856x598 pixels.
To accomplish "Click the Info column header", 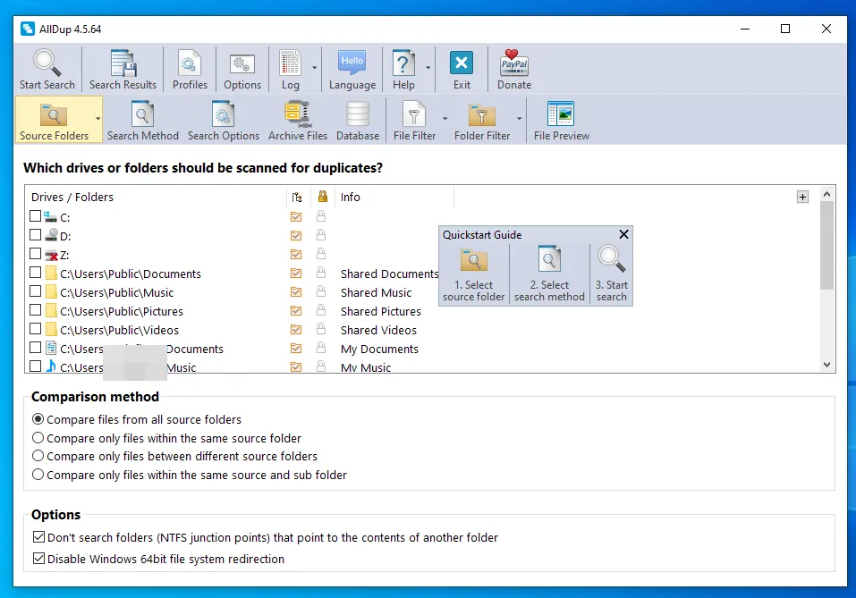I will coord(394,197).
